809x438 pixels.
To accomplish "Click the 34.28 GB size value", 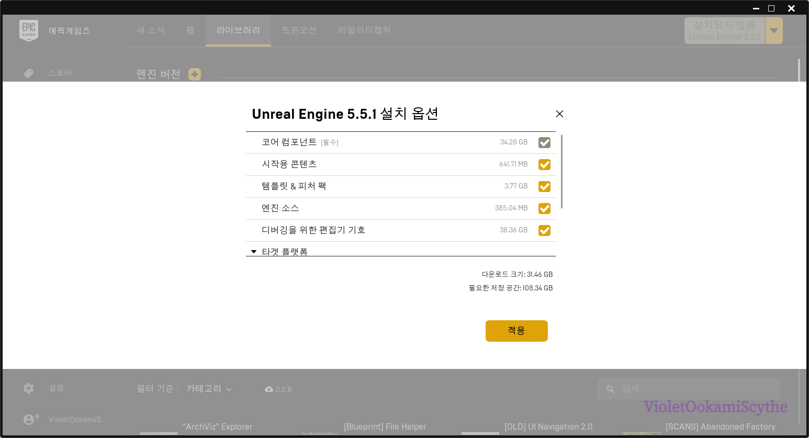I will [514, 142].
